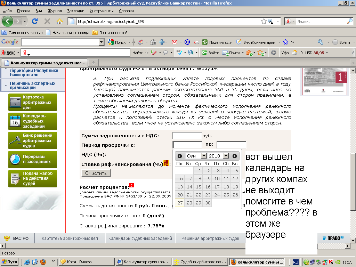The width and height of the screenshot is (356, 267).
Task: Launch Internet Explorer from quick launch
Action: [x=27, y=262]
